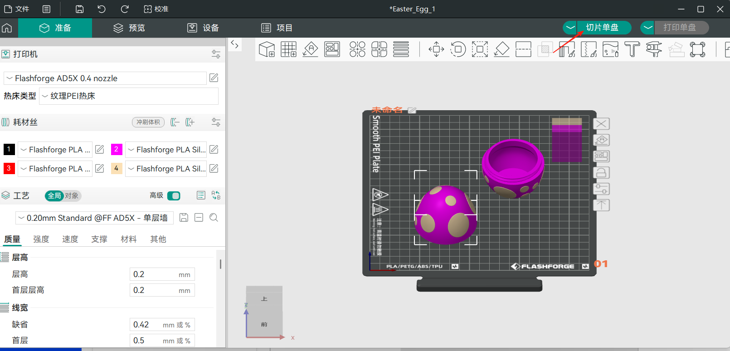This screenshot has width=730, height=351.
Task: Click the Add filament icon
Action: [x=190, y=122]
